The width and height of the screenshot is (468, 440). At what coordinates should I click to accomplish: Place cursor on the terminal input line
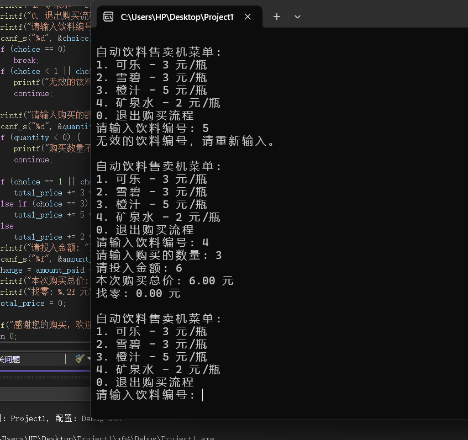[x=203, y=395]
